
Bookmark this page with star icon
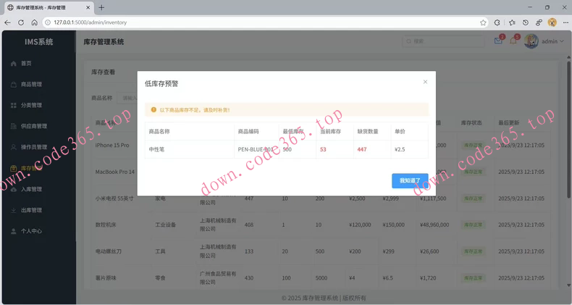(x=483, y=22)
